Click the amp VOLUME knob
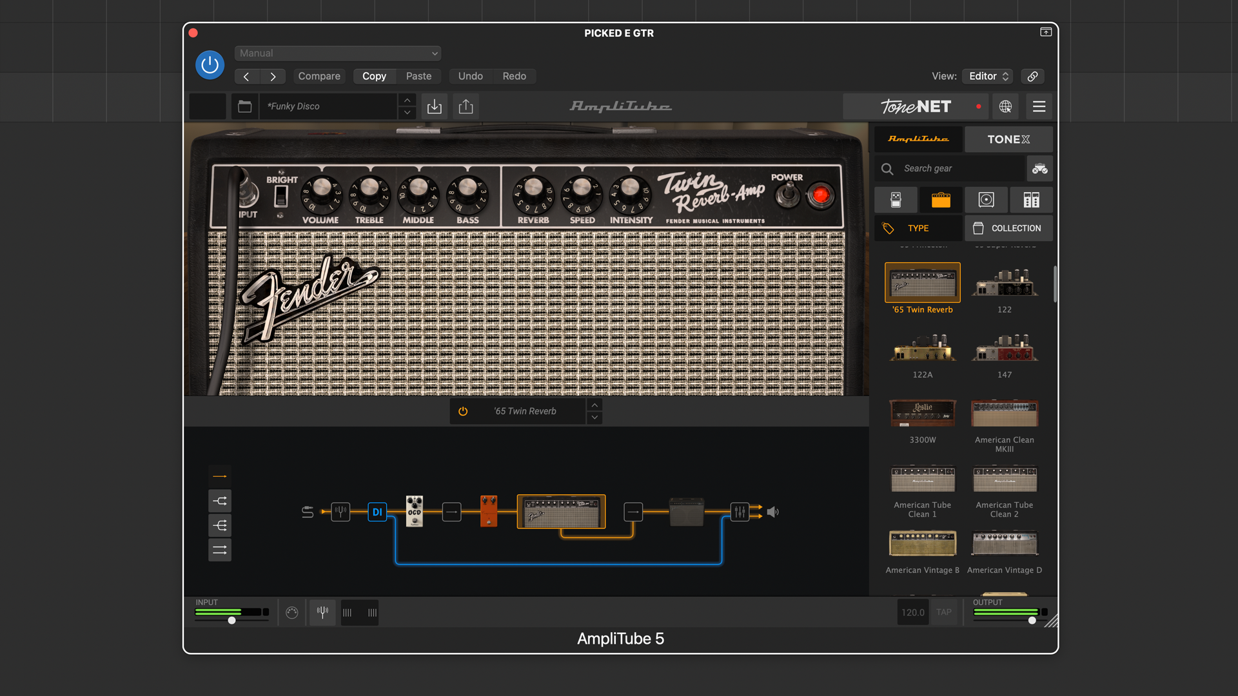Screen dimensions: 1238x696 tap(321, 194)
